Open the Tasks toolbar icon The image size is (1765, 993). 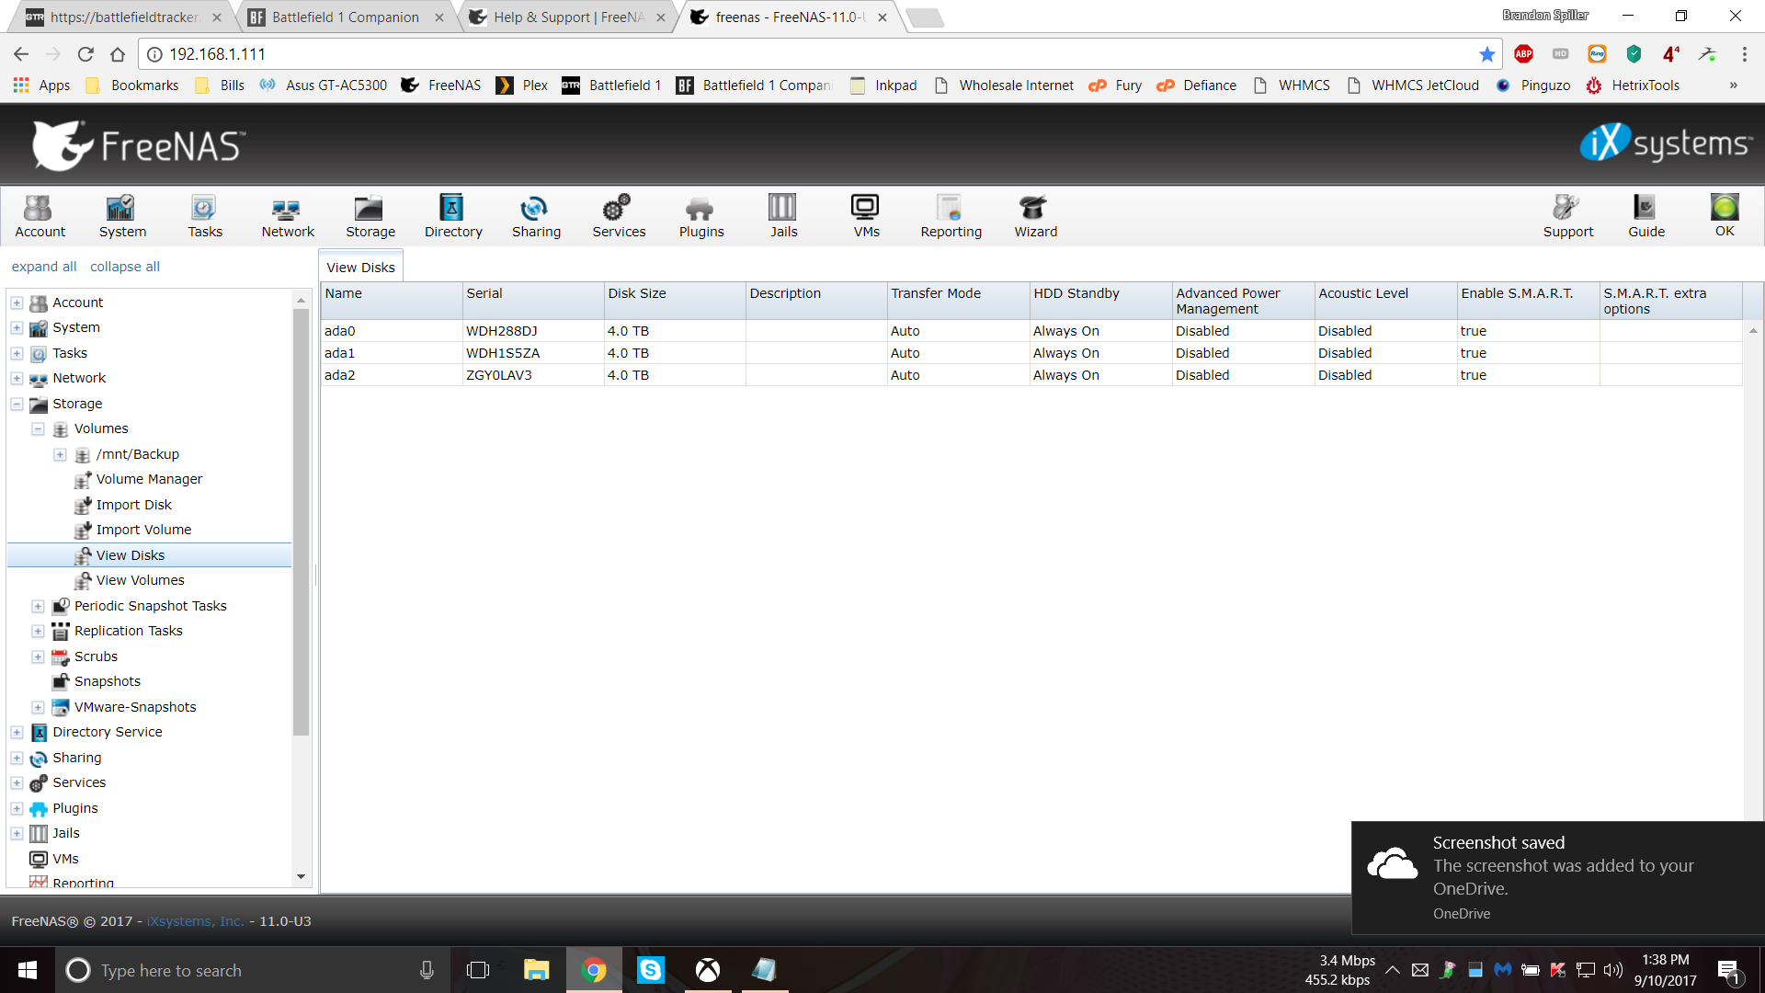[205, 217]
